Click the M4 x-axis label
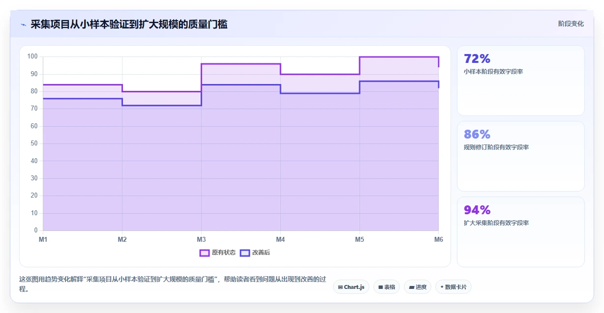Screen dimensions: 604x313 [x=280, y=239]
